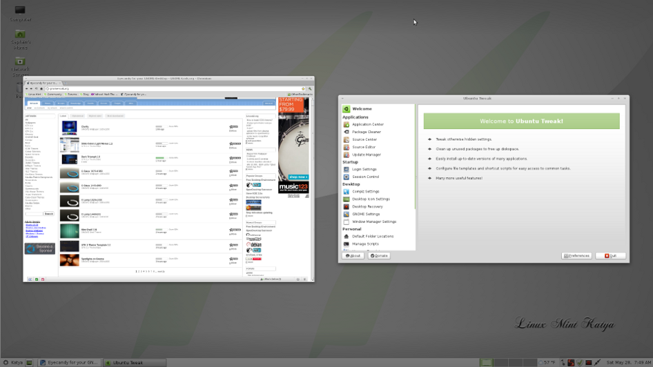Open Desktop Icon Settings
The height and width of the screenshot is (367, 653).
click(371, 199)
